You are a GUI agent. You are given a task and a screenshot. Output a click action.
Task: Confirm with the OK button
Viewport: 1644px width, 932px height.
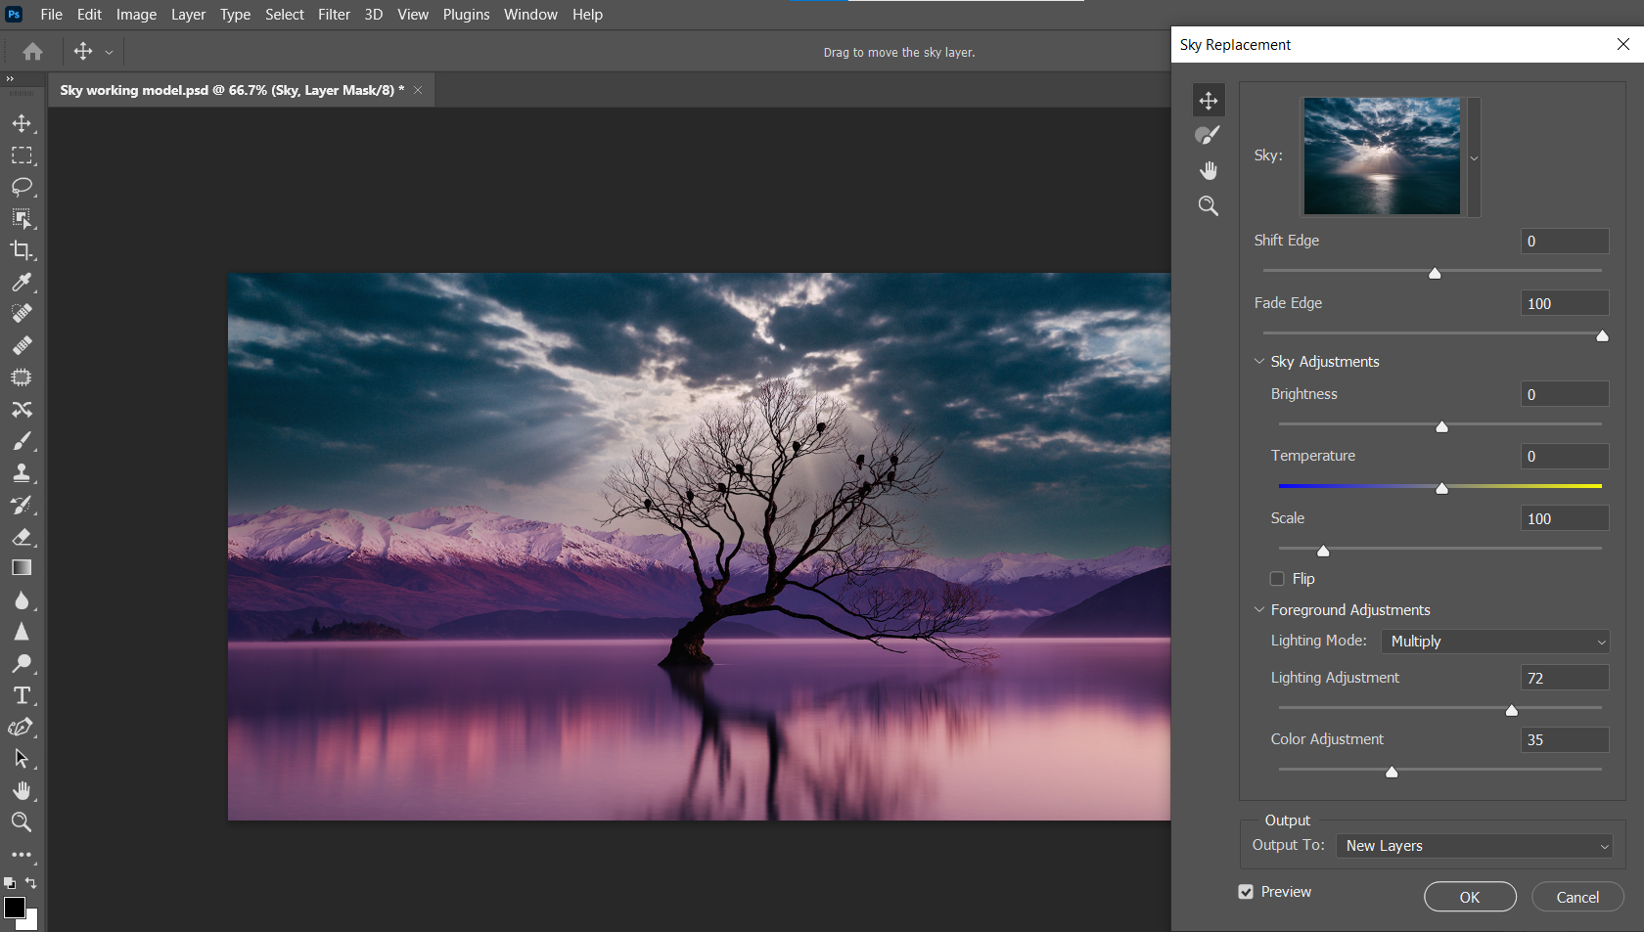(x=1470, y=897)
